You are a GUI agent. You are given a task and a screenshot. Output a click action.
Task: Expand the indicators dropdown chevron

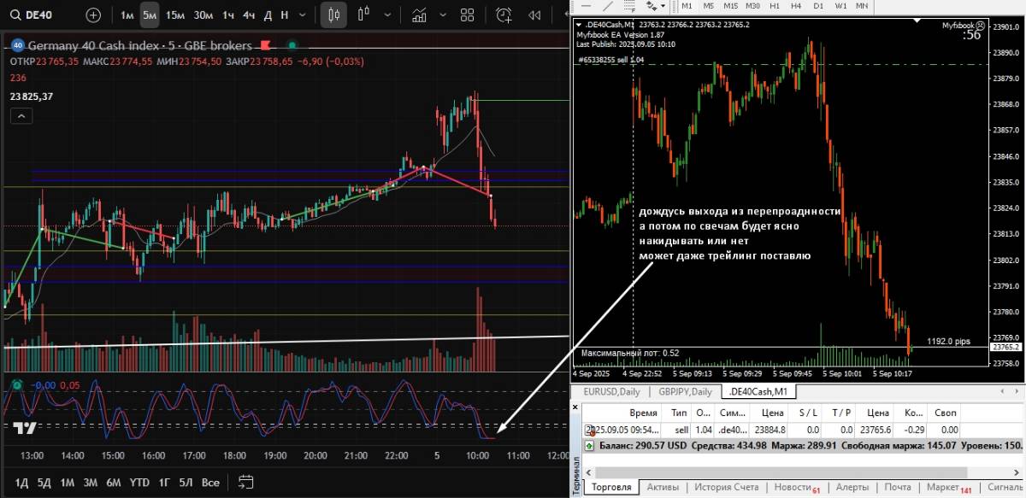click(443, 15)
